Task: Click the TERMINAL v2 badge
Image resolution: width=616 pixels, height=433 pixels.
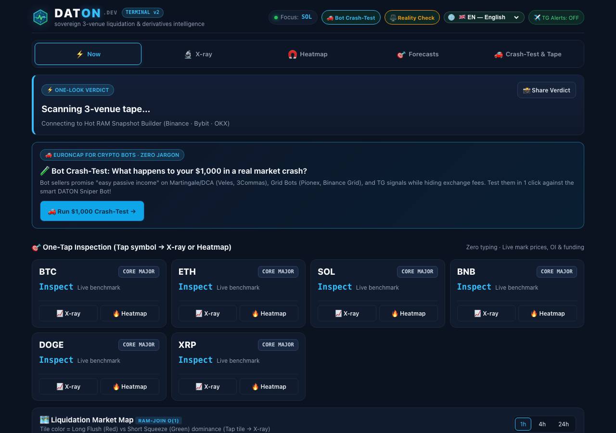Action: click(x=142, y=13)
